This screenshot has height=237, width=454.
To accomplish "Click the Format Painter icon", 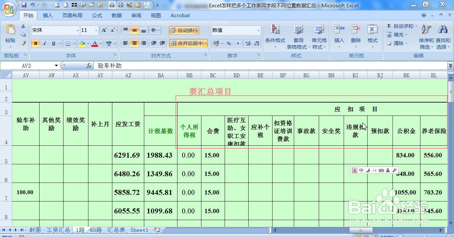I will pos(23,43).
